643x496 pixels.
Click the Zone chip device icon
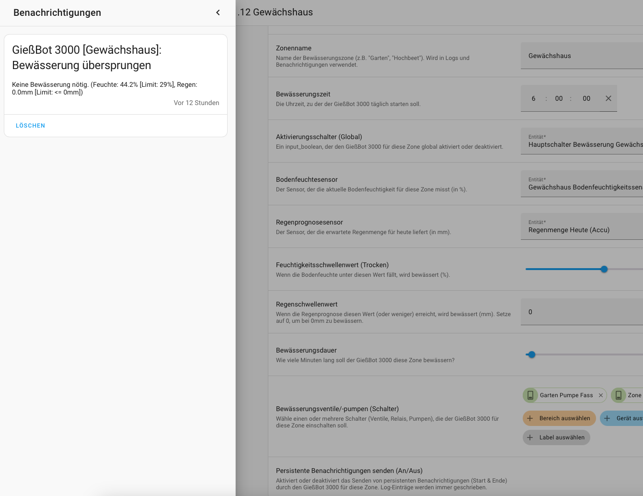619,395
